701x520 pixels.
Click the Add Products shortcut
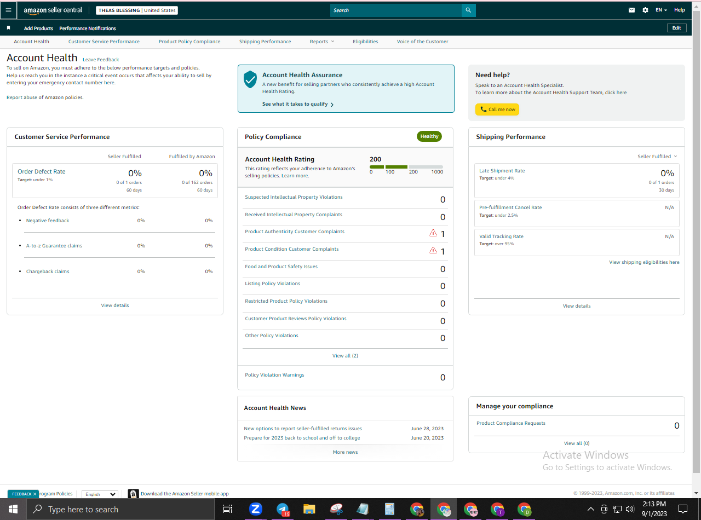pyautogui.click(x=38, y=28)
